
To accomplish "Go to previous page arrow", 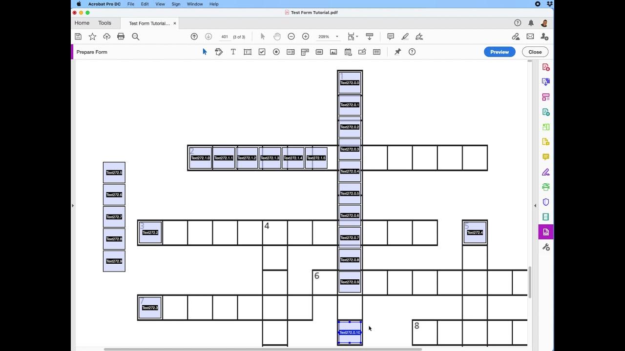I will (194, 37).
